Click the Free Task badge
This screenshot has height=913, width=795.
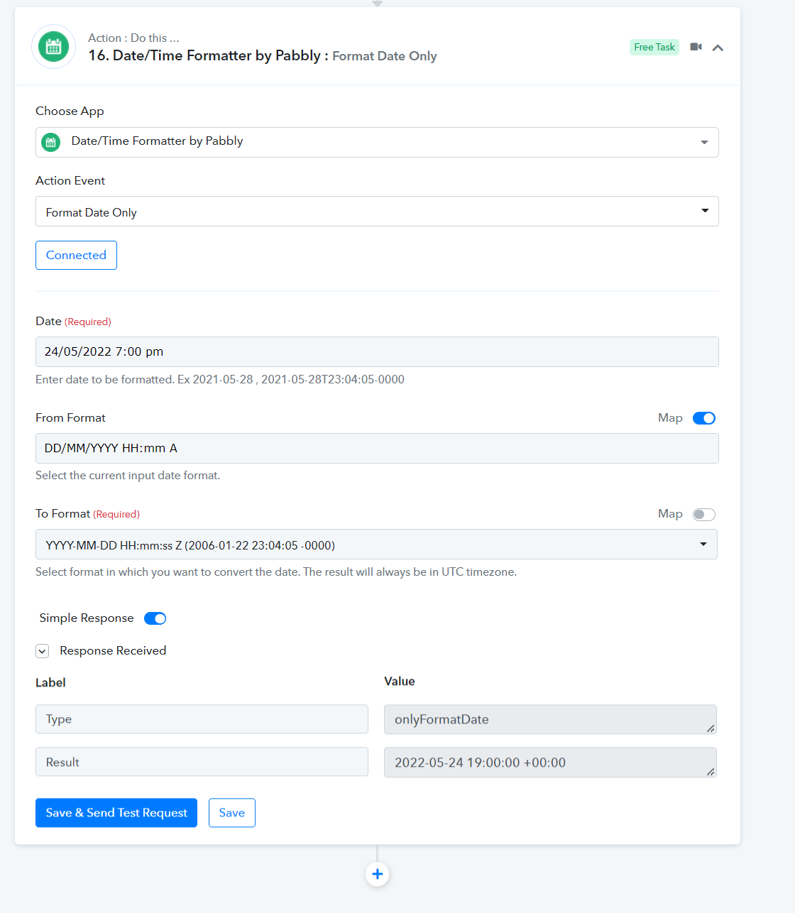pyautogui.click(x=654, y=47)
